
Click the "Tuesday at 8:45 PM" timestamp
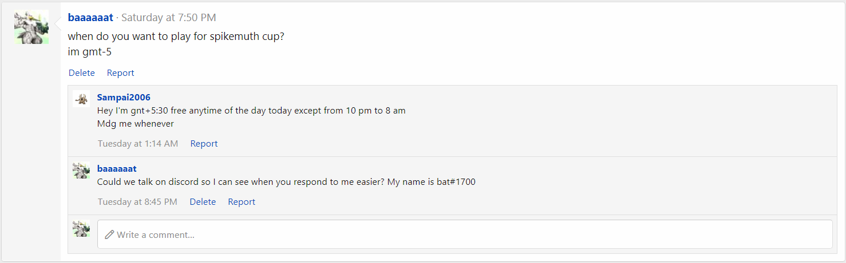[x=137, y=202]
